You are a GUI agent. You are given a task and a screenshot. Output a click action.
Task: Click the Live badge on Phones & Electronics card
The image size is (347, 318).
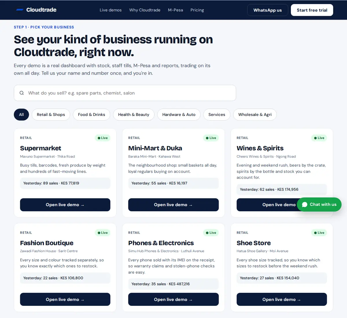(x=211, y=233)
